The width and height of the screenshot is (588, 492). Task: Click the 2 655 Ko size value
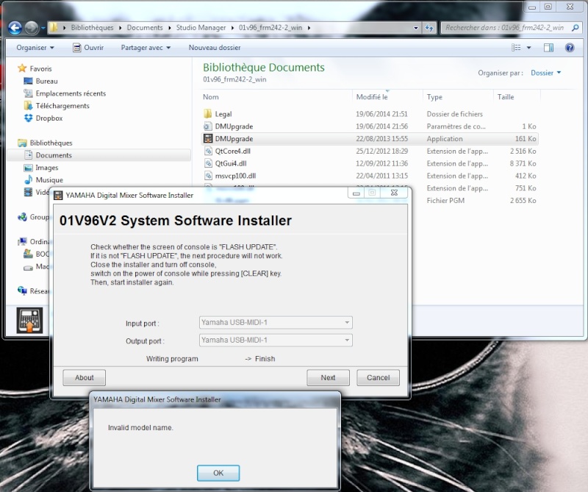tap(523, 201)
